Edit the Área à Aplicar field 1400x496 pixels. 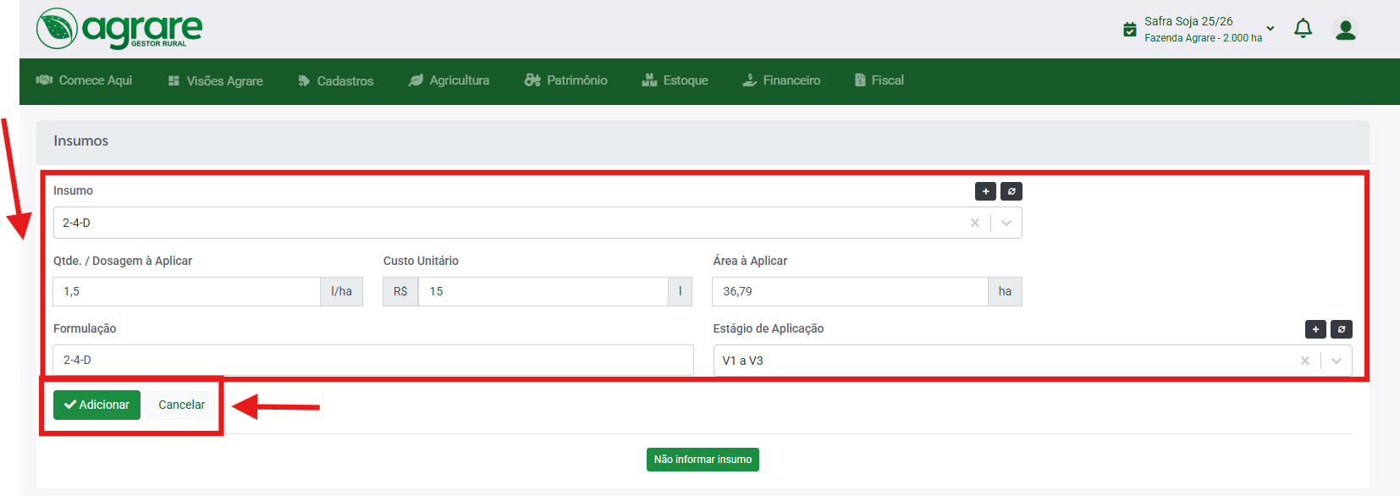(x=850, y=291)
